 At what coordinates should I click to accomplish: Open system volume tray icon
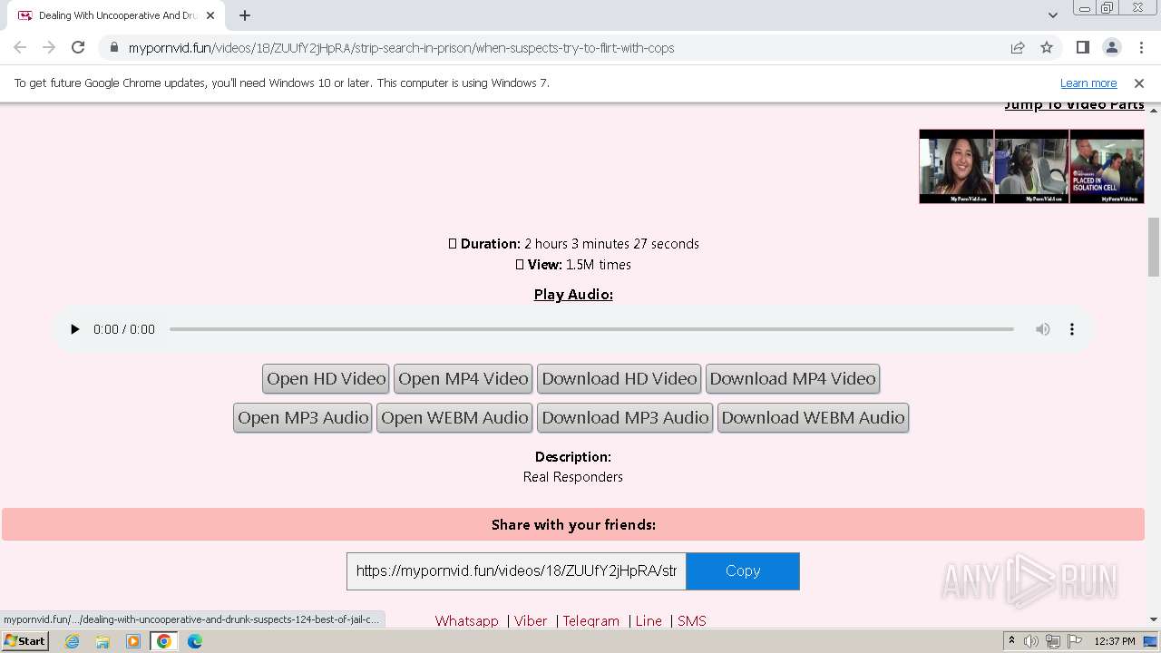tap(1031, 641)
